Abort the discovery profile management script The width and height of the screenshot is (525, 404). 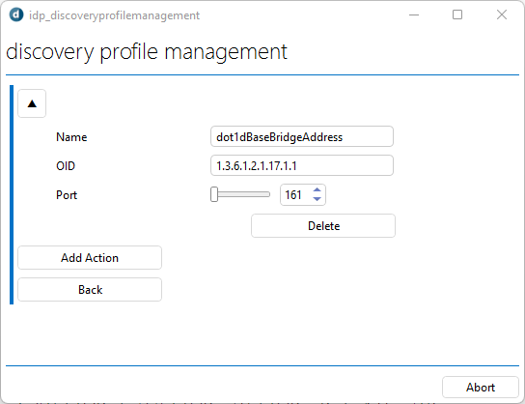pos(481,388)
